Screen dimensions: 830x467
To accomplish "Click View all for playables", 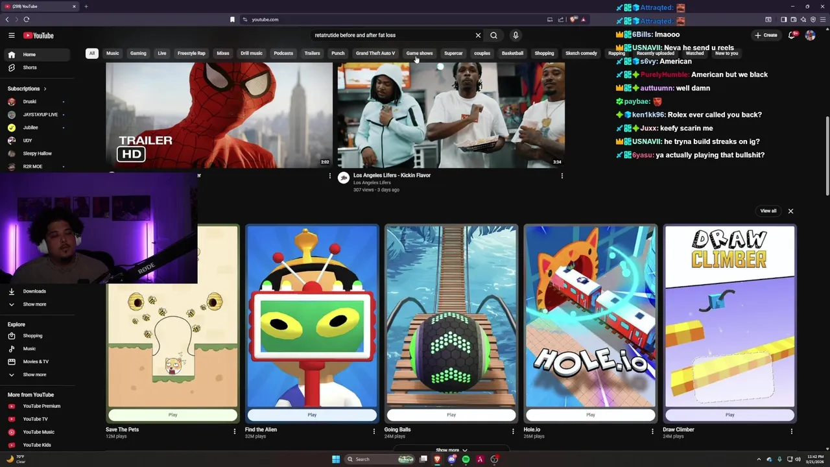I will coord(768,211).
